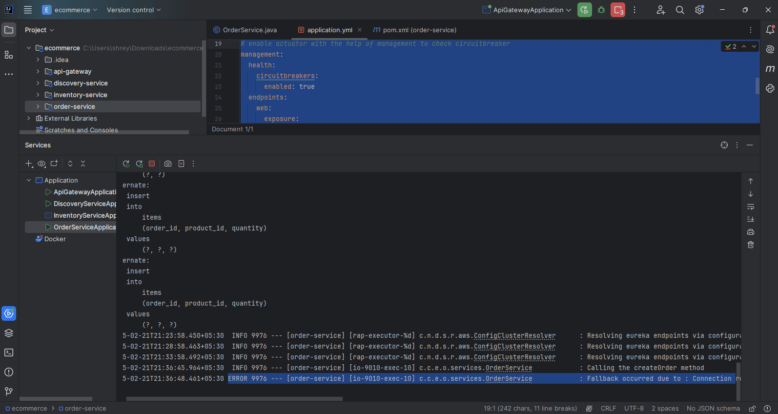The width and height of the screenshot is (778, 414).
Task: Toggle scroll to end of console
Action: (x=751, y=219)
